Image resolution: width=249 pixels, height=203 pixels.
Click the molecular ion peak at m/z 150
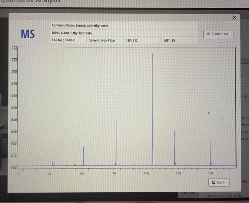coord(210,153)
